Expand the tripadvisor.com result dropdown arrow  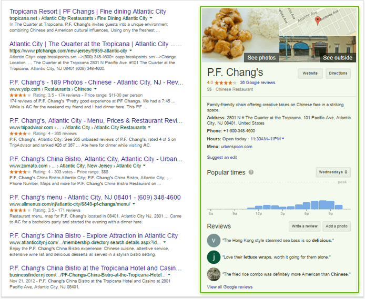point(149,127)
